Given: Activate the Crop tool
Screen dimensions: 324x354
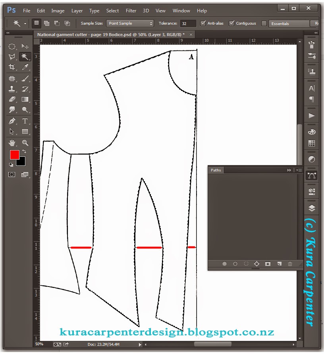Looking at the screenshot, I should [13, 67].
